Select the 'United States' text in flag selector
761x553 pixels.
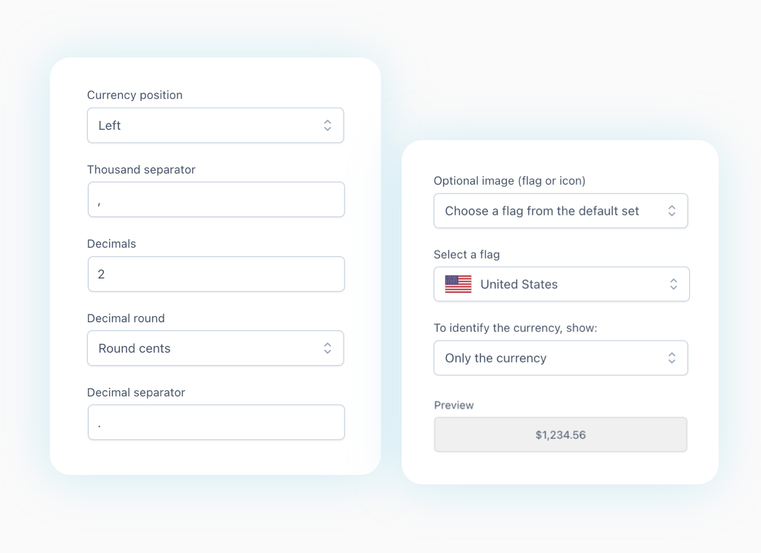[x=519, y=284]
